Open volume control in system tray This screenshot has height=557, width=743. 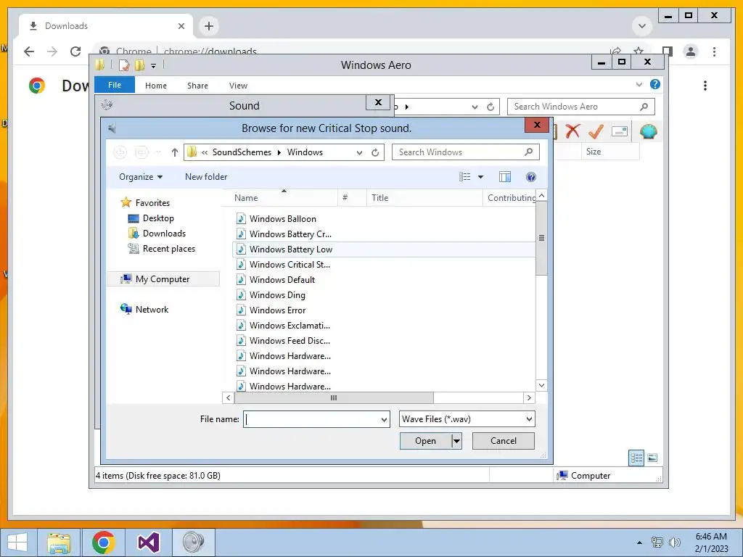pos(674,542)
